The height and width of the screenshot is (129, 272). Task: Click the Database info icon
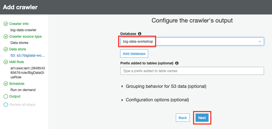click(x=140, y=34)
